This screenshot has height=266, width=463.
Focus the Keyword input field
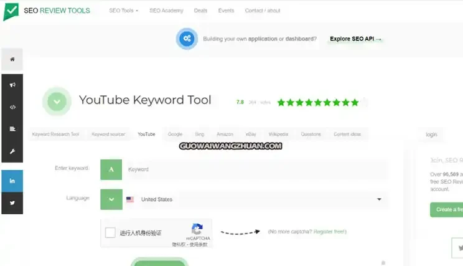[255, 169]
